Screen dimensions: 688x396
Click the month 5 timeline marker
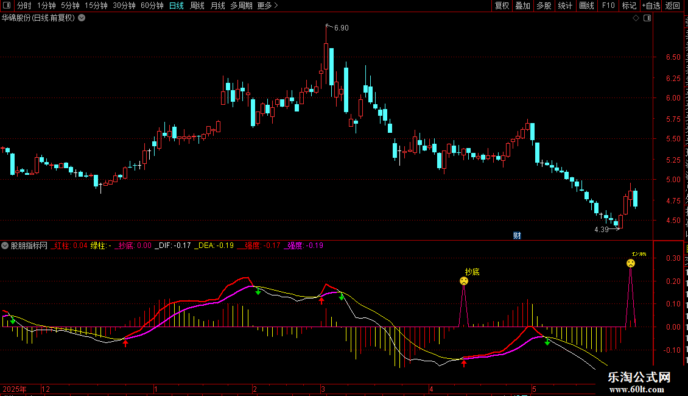point(534,389)
